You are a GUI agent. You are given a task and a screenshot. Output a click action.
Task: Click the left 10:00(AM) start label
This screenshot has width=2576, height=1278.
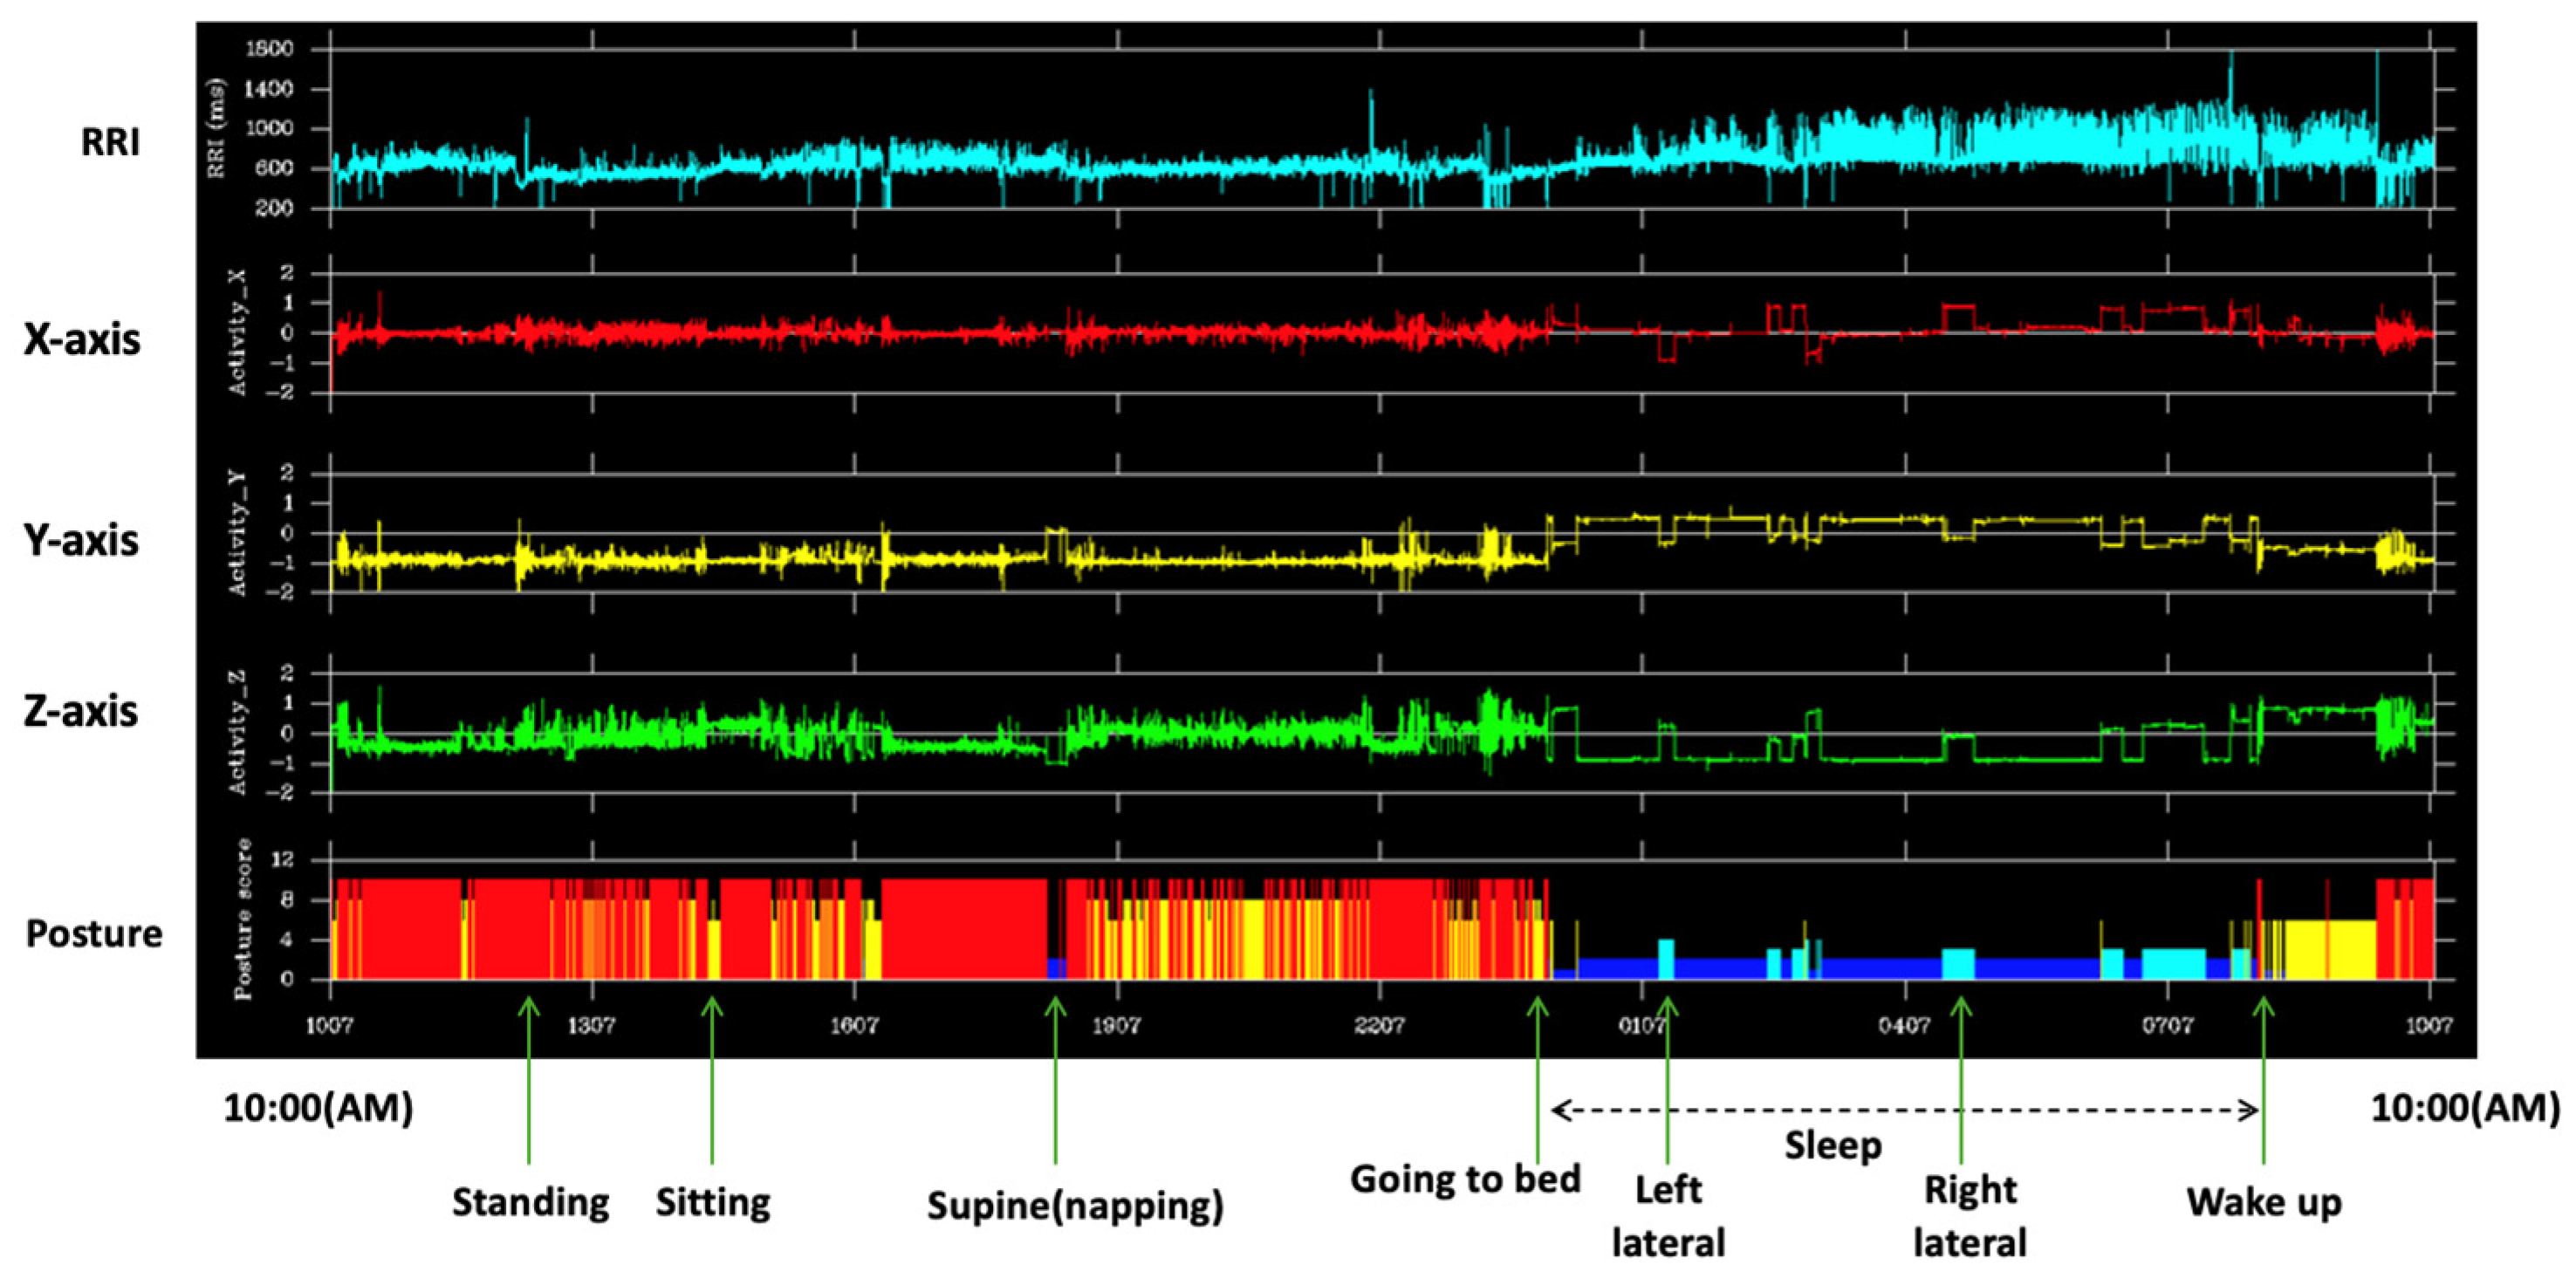(x=318, y=1108)
